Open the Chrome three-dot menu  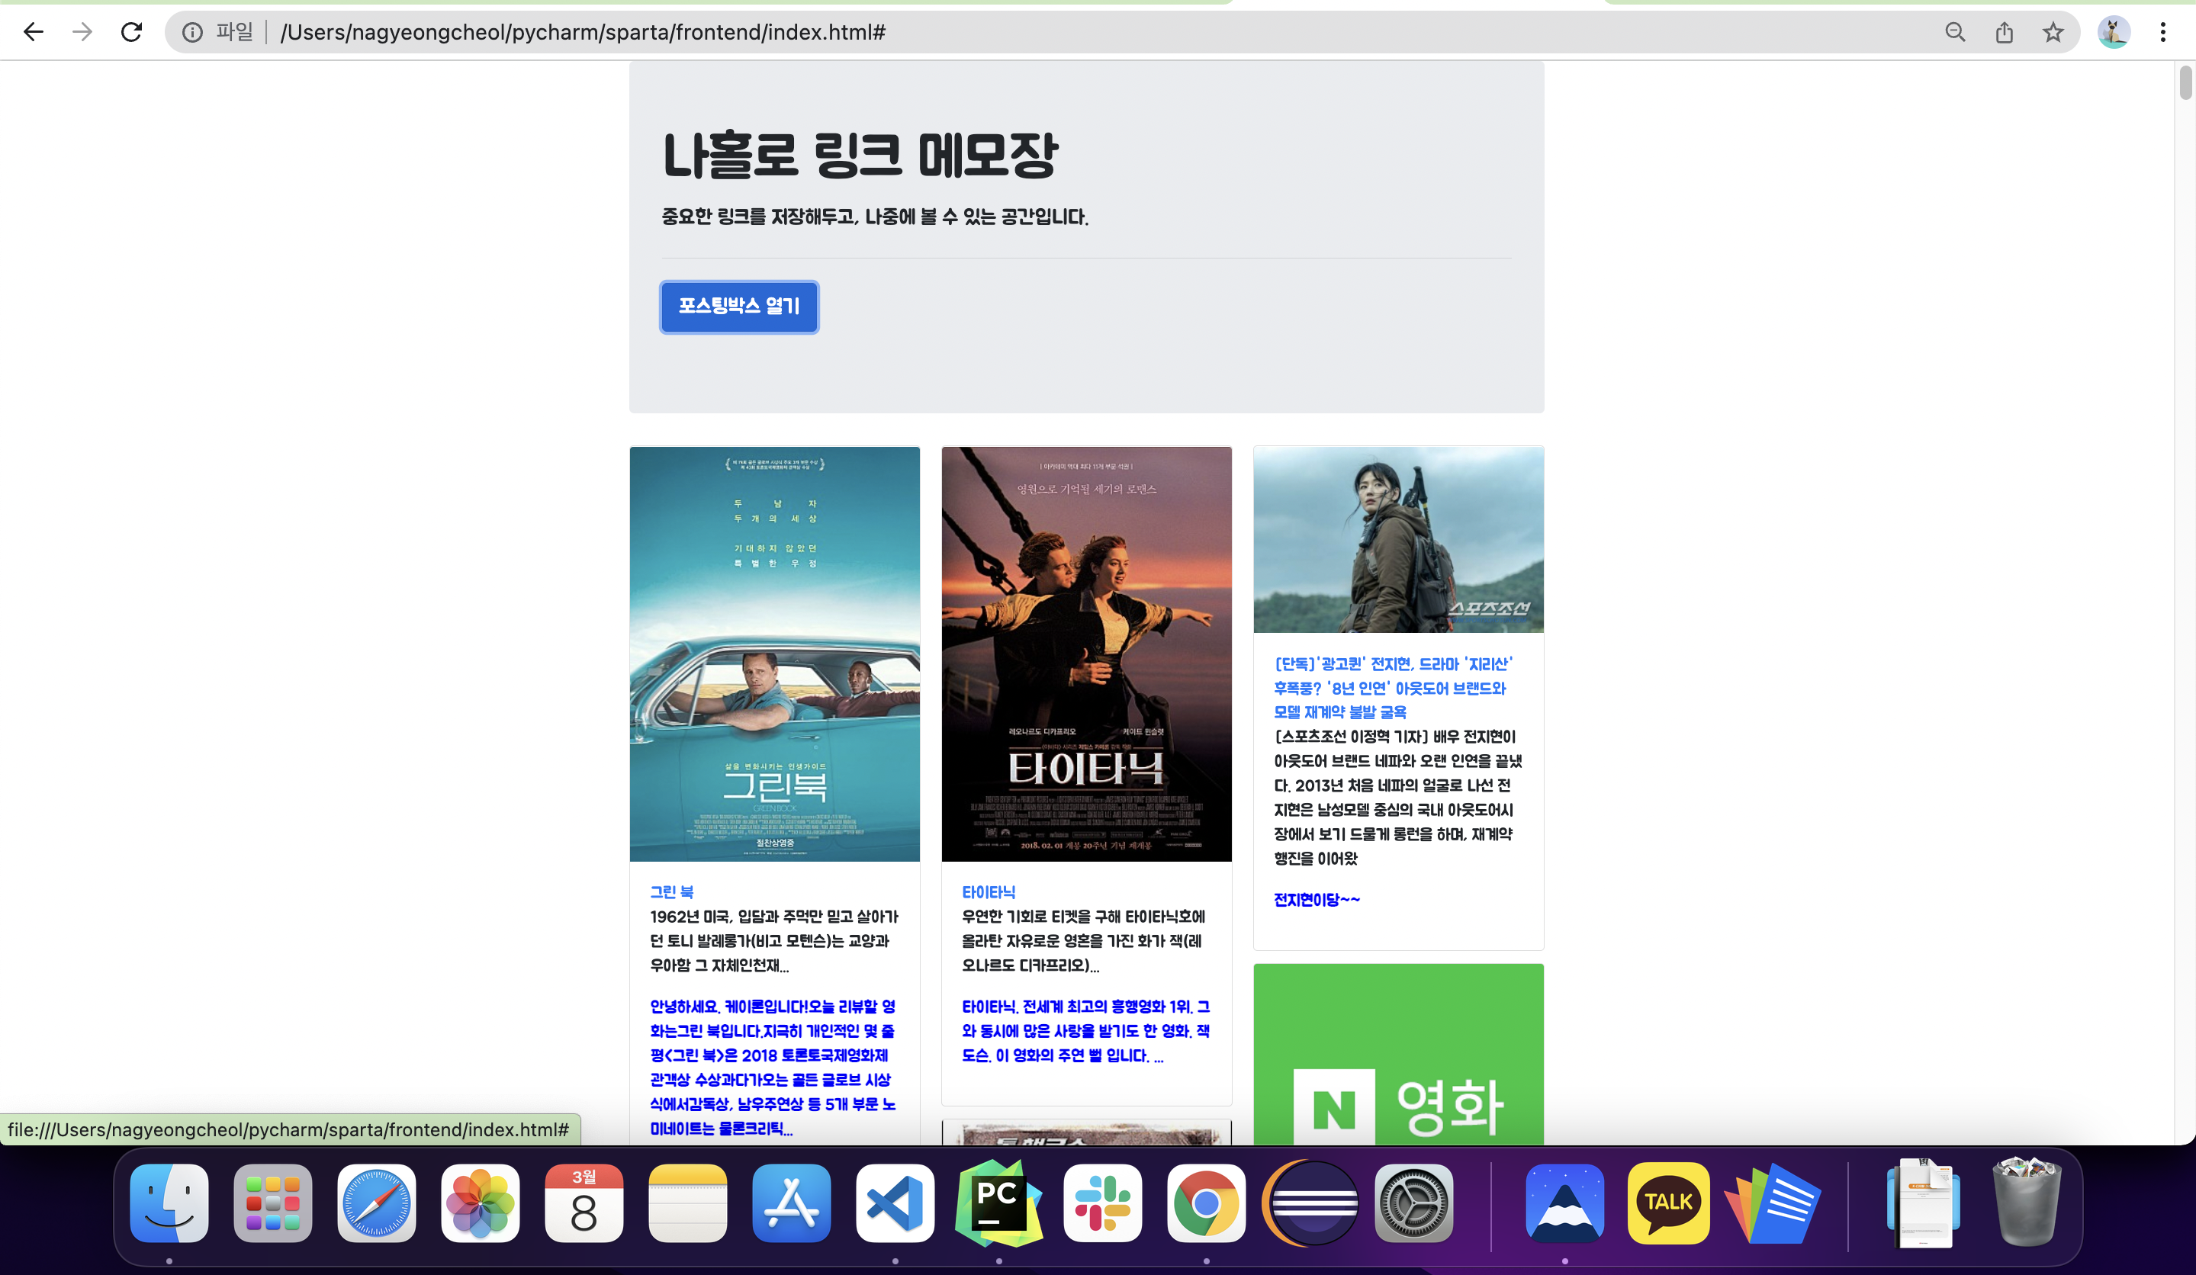coord(2163,32)
